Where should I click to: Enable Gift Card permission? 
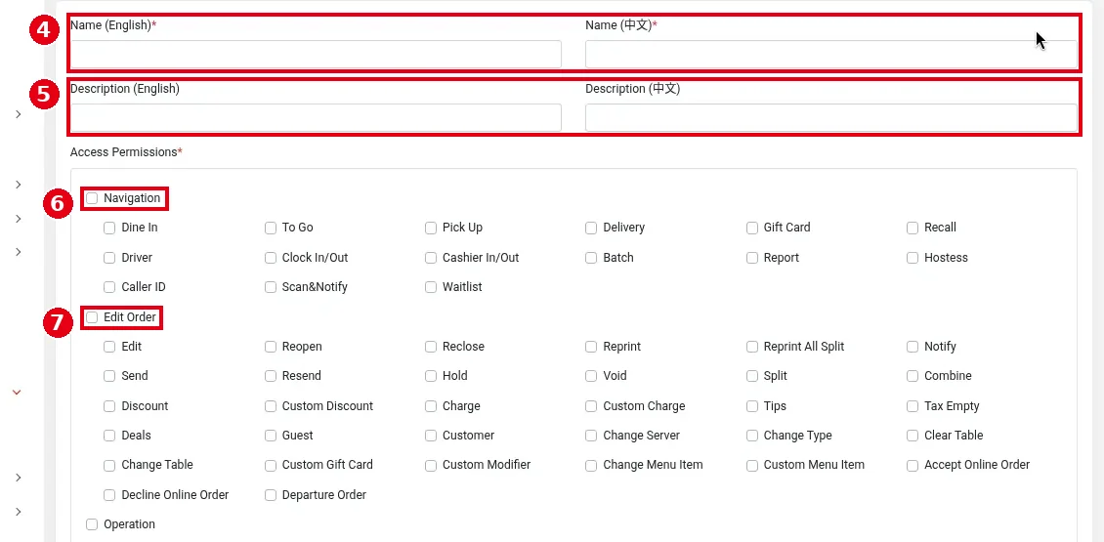[752, 229]
